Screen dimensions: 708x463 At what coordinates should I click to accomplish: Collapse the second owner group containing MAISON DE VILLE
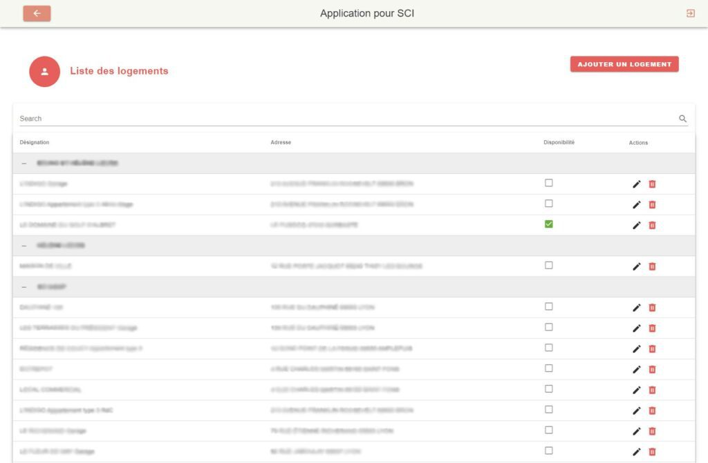pyautogui.click(x=24, y=246)
